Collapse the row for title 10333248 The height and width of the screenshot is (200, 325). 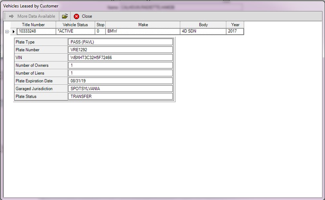click(x=7, y=32)
